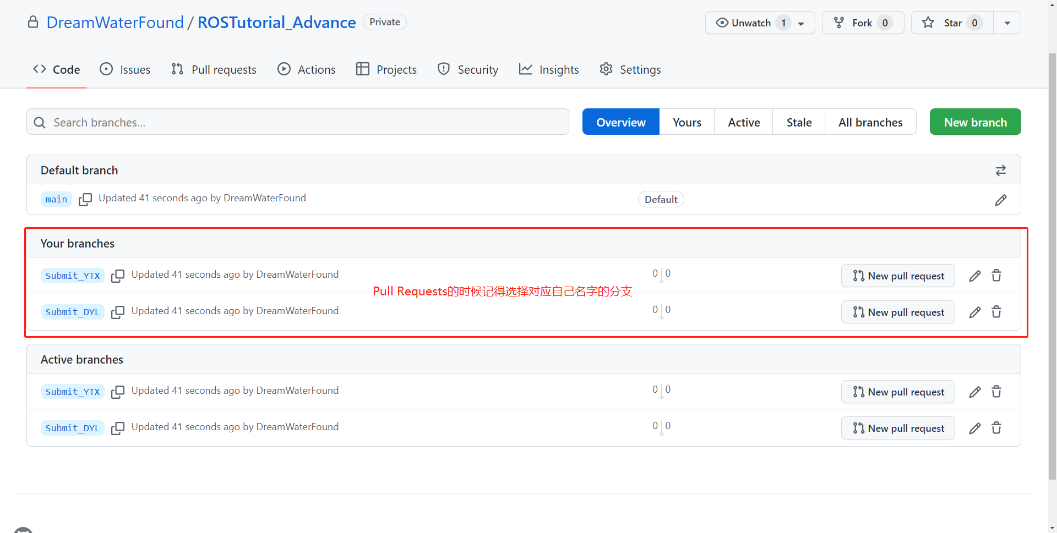Star the ROSTutorial_Advance repository
The width and height of the screenshot is (1057, 533).
coord(952,23)
